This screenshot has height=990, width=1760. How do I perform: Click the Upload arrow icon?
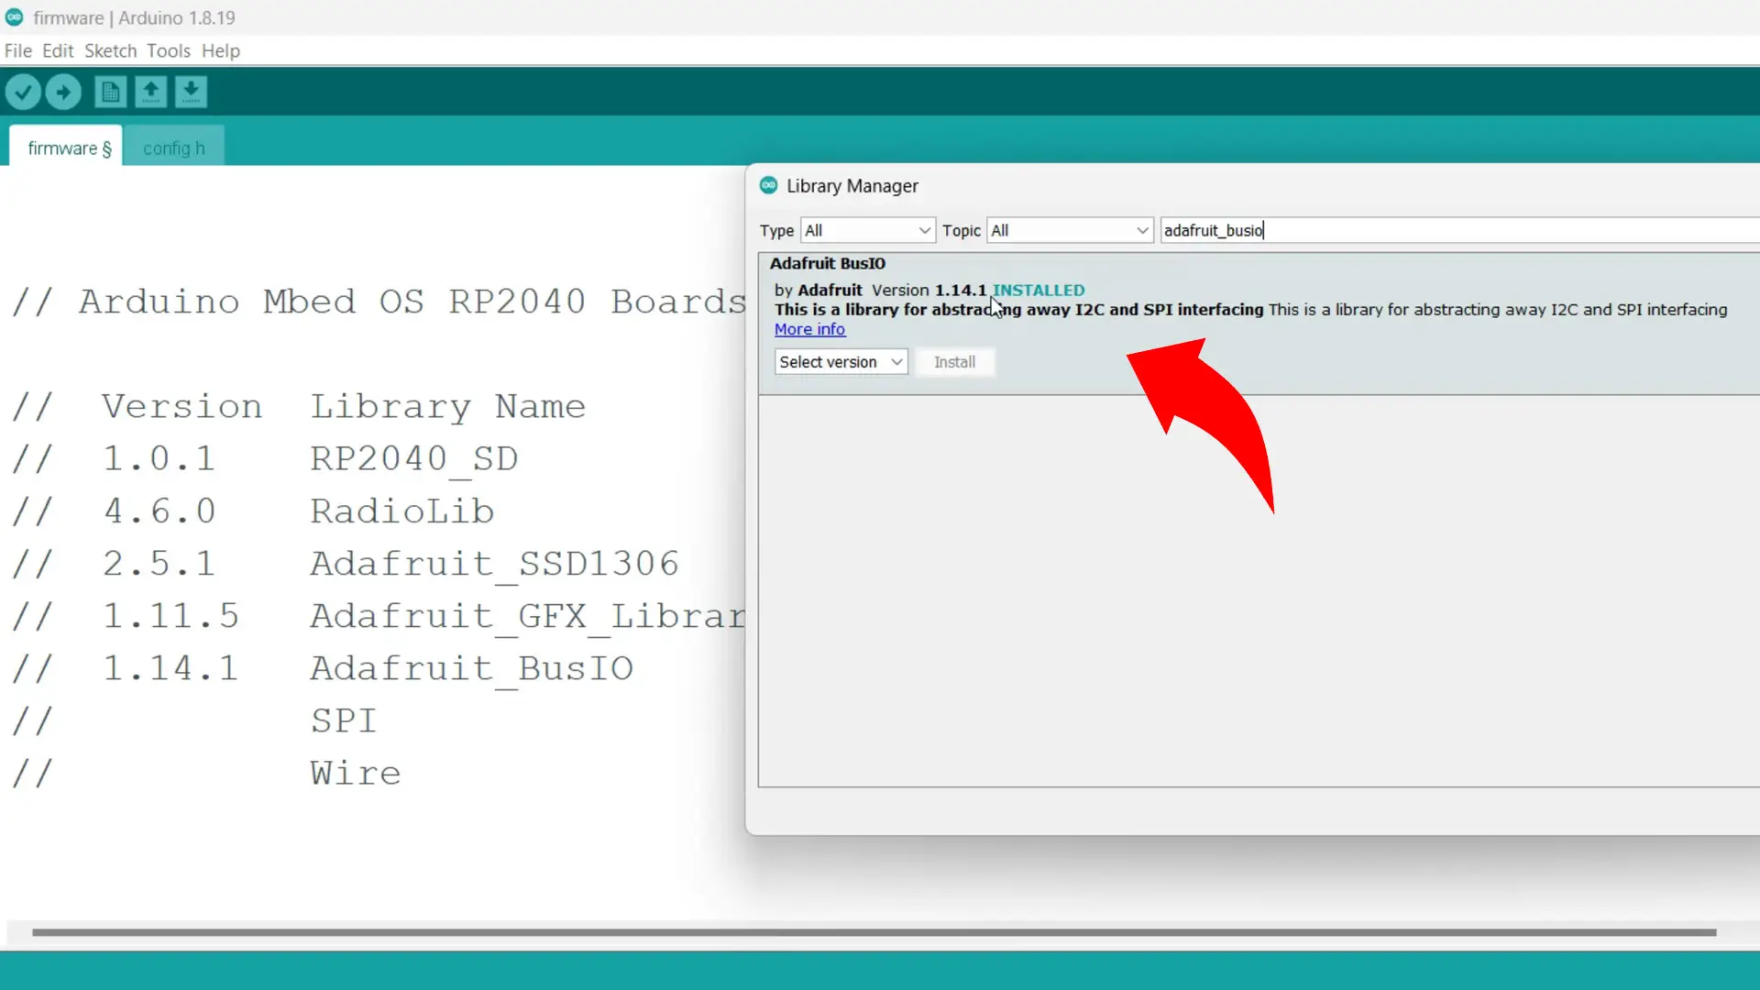point(63,92)
